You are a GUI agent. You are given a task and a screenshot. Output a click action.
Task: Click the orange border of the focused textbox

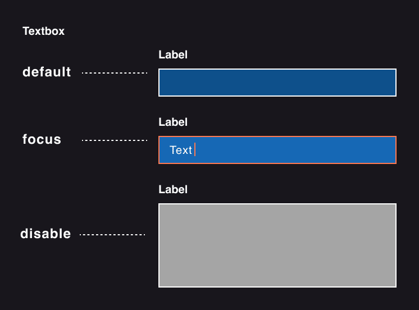pyautogui.click(x=277, y=136)
